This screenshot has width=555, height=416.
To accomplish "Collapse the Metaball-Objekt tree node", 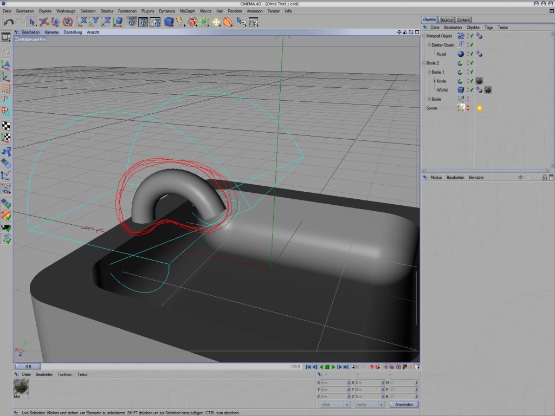I will click(424, 36).
